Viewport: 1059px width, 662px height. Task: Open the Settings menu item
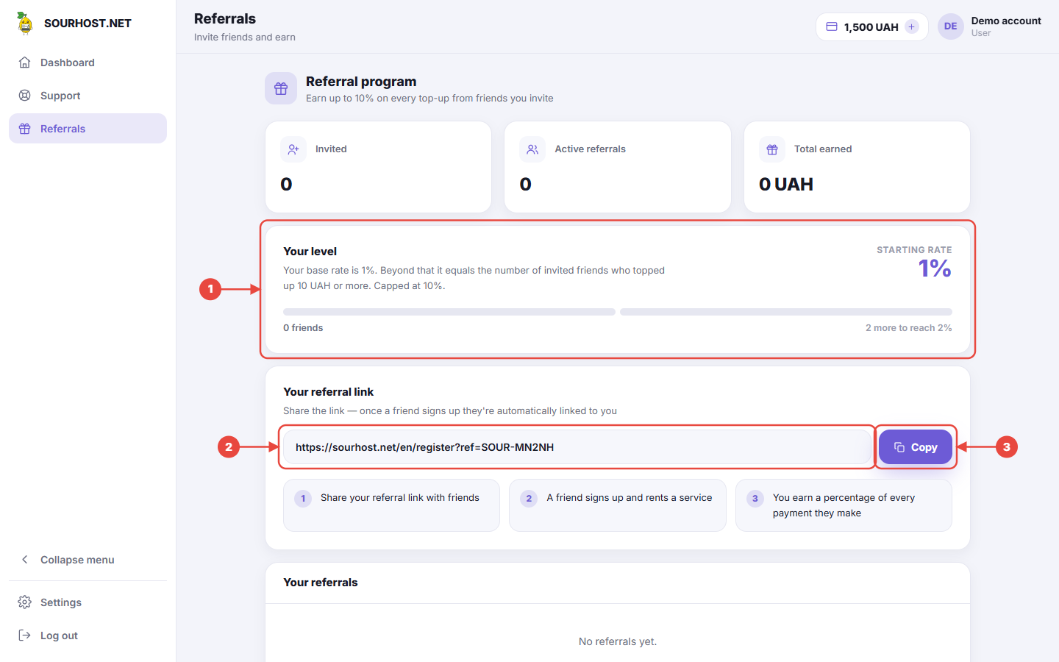coord(88,602)
